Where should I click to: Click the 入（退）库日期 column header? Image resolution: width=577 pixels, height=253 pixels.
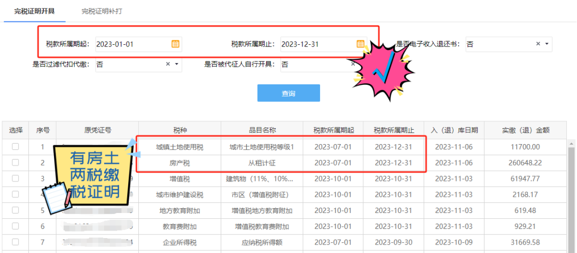[x=454, y=130]
